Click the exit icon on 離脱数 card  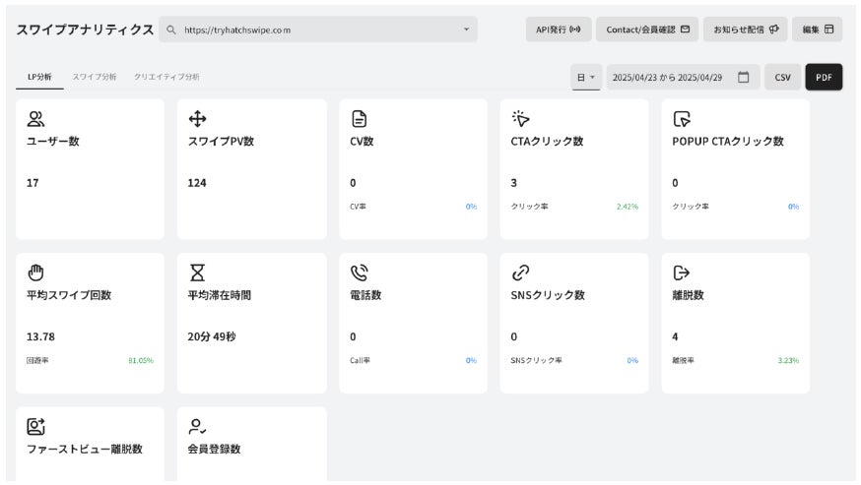pos(682,273)
